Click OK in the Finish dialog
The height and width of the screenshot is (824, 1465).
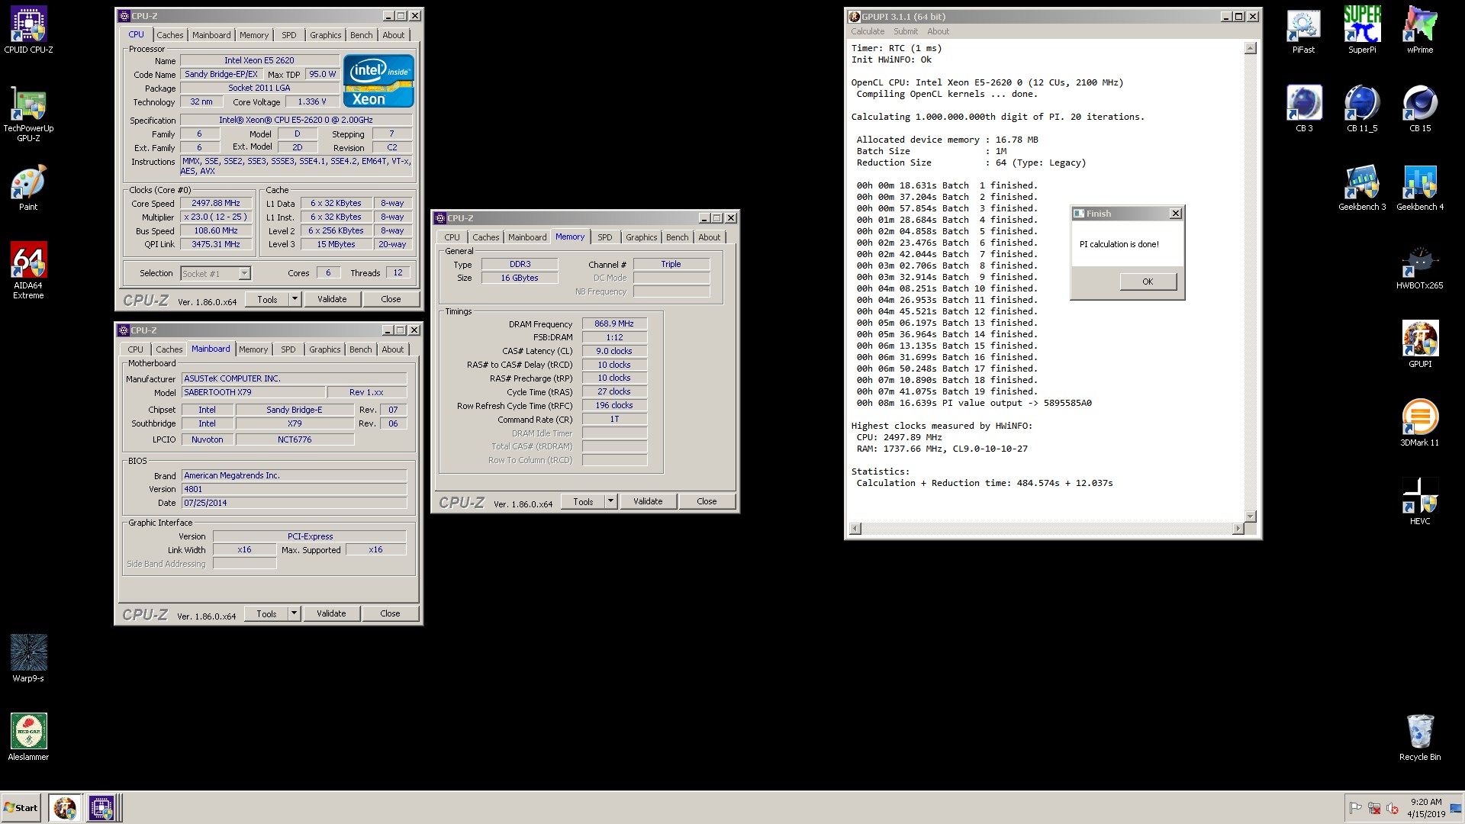pos(1148,282)
